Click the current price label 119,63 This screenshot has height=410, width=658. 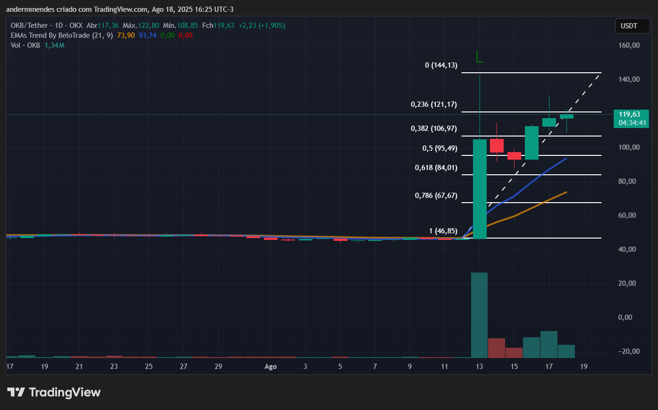tap(631, 114)
